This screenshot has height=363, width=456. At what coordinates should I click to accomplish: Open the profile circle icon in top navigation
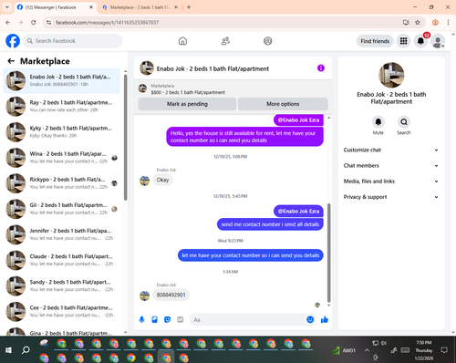(x=268, y=41)
